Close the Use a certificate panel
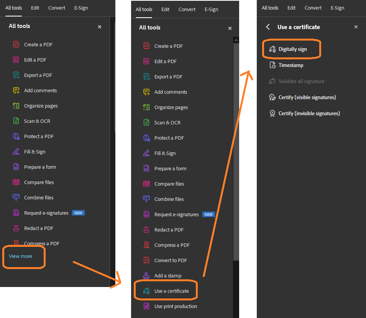 coord(356,27)
